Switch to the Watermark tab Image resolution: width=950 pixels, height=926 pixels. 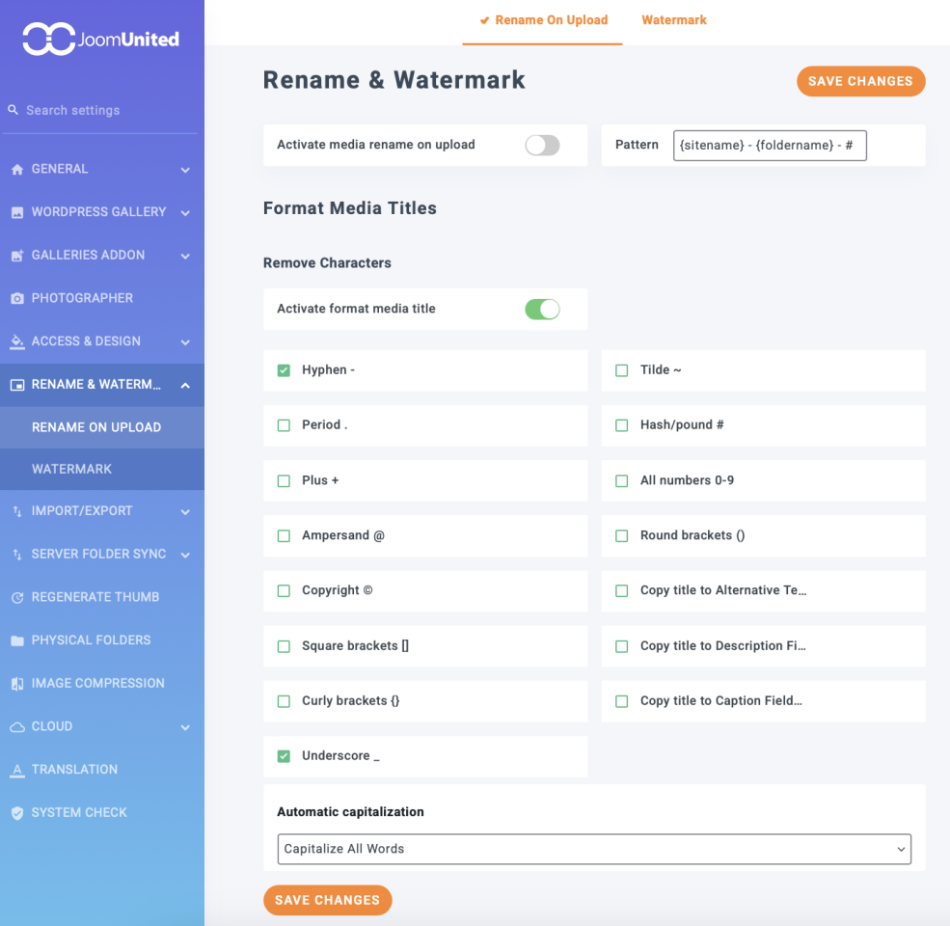click(x=673, y=20)
